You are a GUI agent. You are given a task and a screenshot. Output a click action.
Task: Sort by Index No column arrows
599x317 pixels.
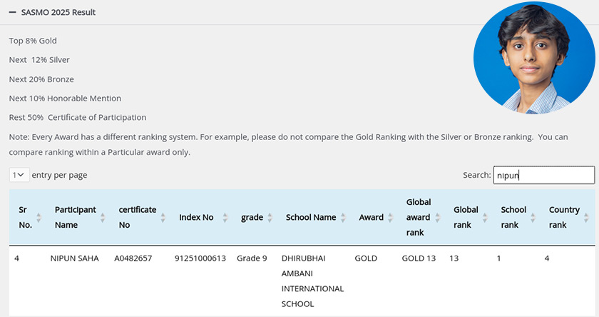coord(225,217)
